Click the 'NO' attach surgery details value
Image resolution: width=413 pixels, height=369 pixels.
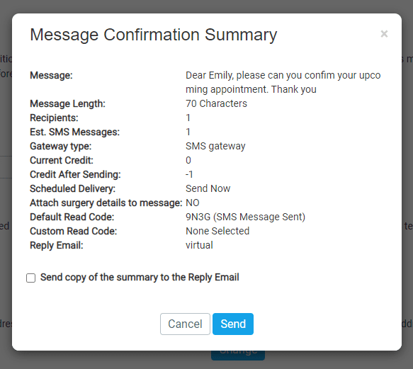pyautogui.click(x=193, y=203)
